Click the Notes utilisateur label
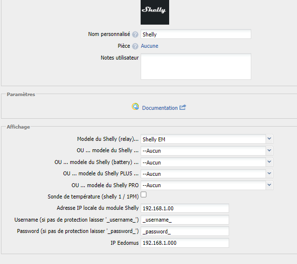 point(119,58)
